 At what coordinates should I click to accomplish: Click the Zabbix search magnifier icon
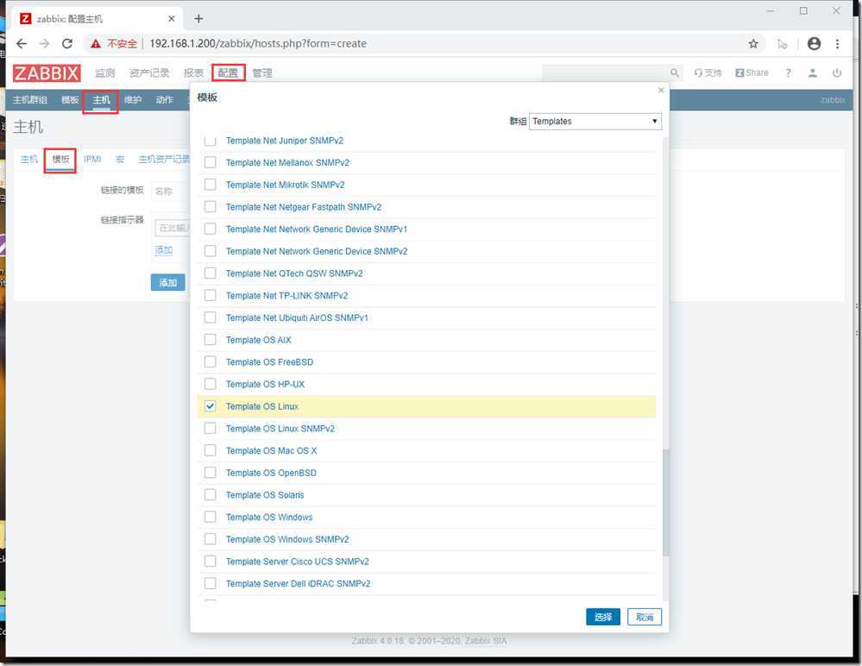[x=675, y=72]
